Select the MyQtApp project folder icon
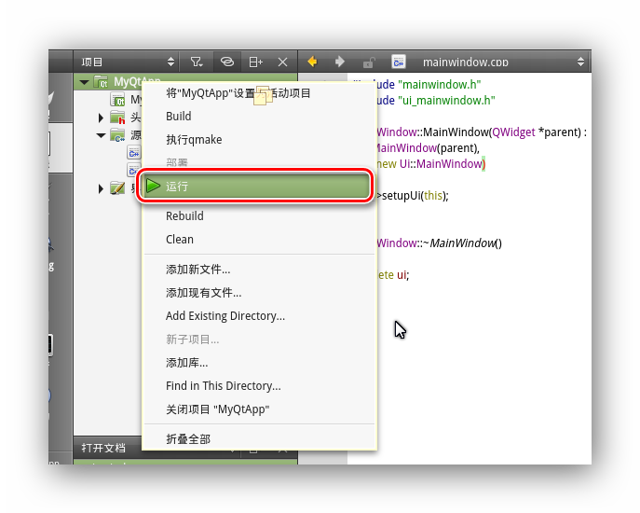The image size is (640, 513). [101, 82]
